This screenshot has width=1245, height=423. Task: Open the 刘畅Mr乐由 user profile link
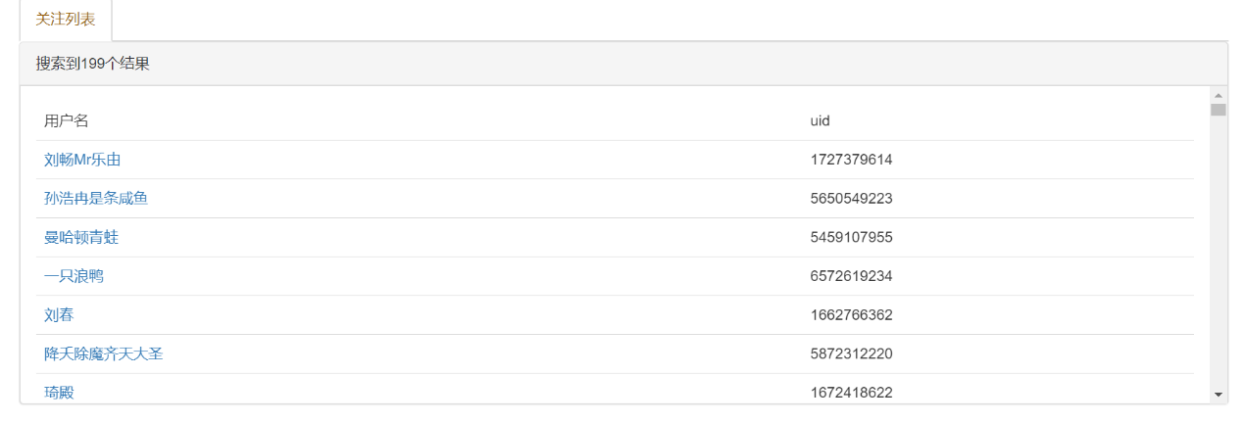click(x=82, y=160)
